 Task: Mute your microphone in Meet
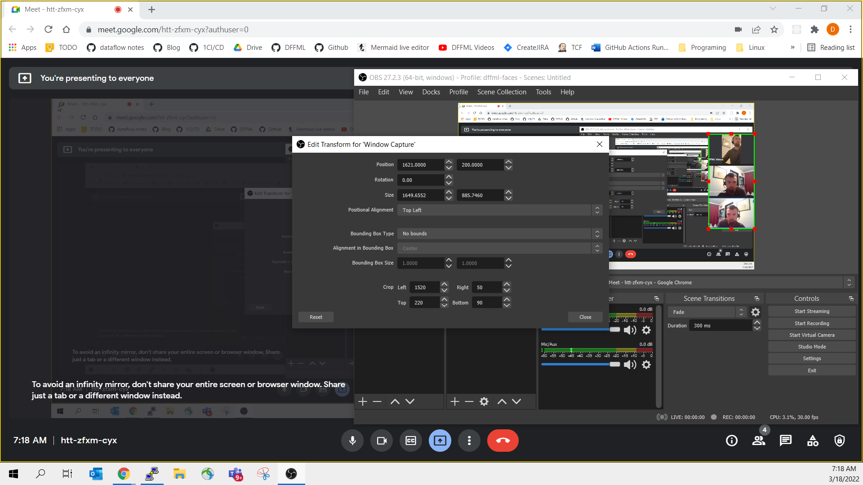click(x=352, y=441)
